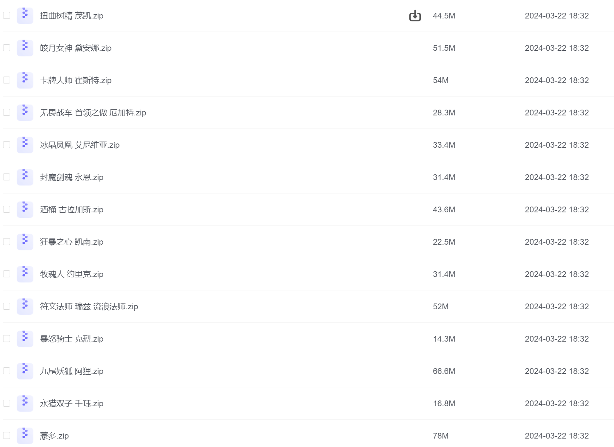Click the filename 永猎双子 千珏.zip
The width and height of the screenshot is (614, 447).
tap(72, 404)
